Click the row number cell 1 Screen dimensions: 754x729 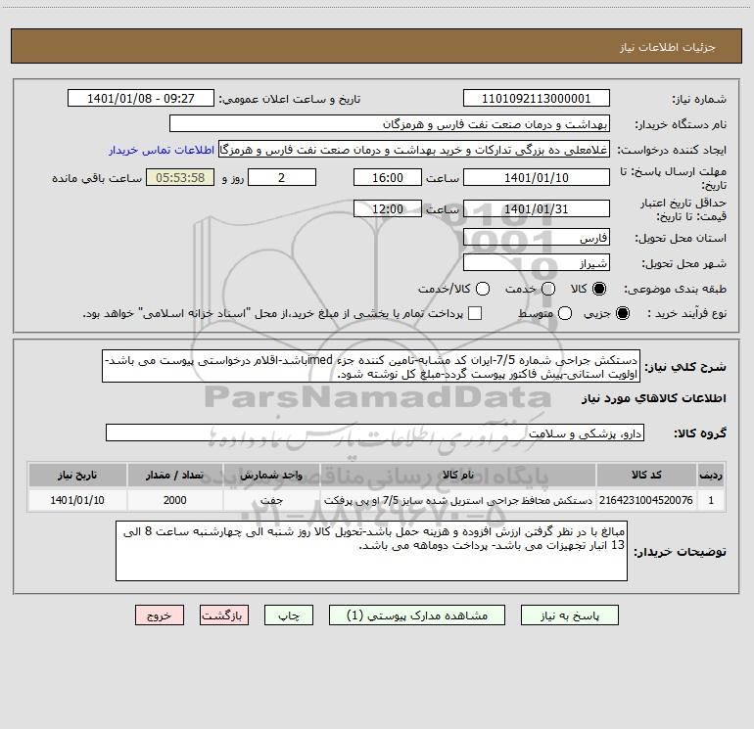coord(711,500)
